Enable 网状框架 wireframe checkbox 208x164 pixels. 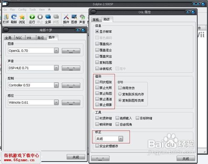[97, 82]
